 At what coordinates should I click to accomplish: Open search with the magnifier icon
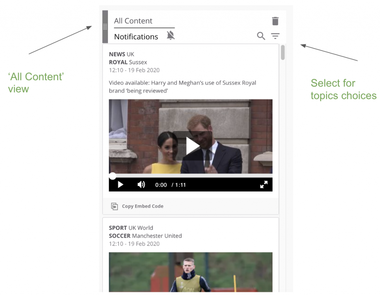[x=261, y=36]
